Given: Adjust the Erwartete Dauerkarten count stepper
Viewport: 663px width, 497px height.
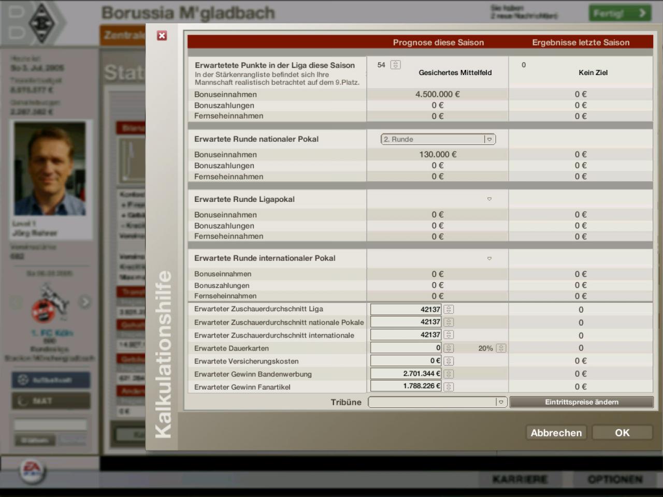Looking at the screenshot, I should [449, 348].
